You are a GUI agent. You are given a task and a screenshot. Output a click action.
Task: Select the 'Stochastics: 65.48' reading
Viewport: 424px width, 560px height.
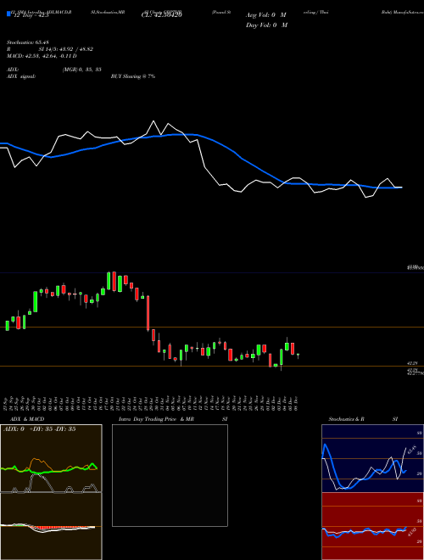pos(28,42)
